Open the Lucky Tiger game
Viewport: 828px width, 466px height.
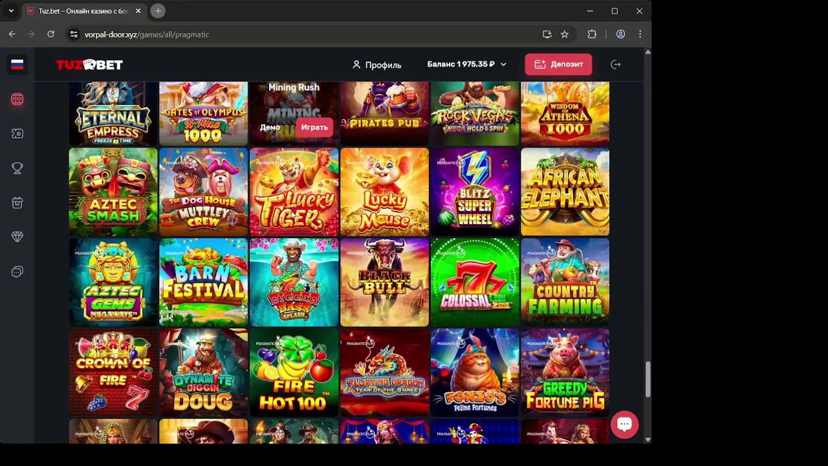point(294,192)
